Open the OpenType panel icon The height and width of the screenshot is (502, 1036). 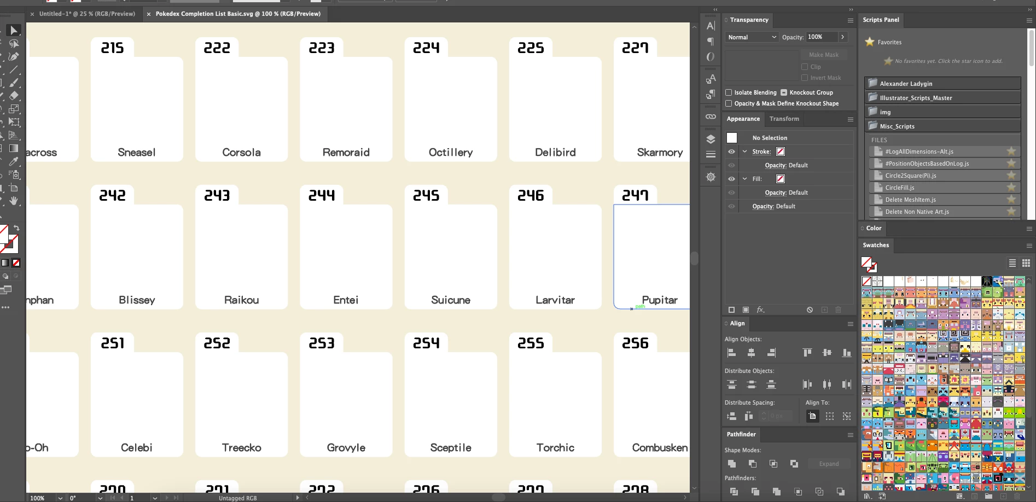(x=711, y=56)
